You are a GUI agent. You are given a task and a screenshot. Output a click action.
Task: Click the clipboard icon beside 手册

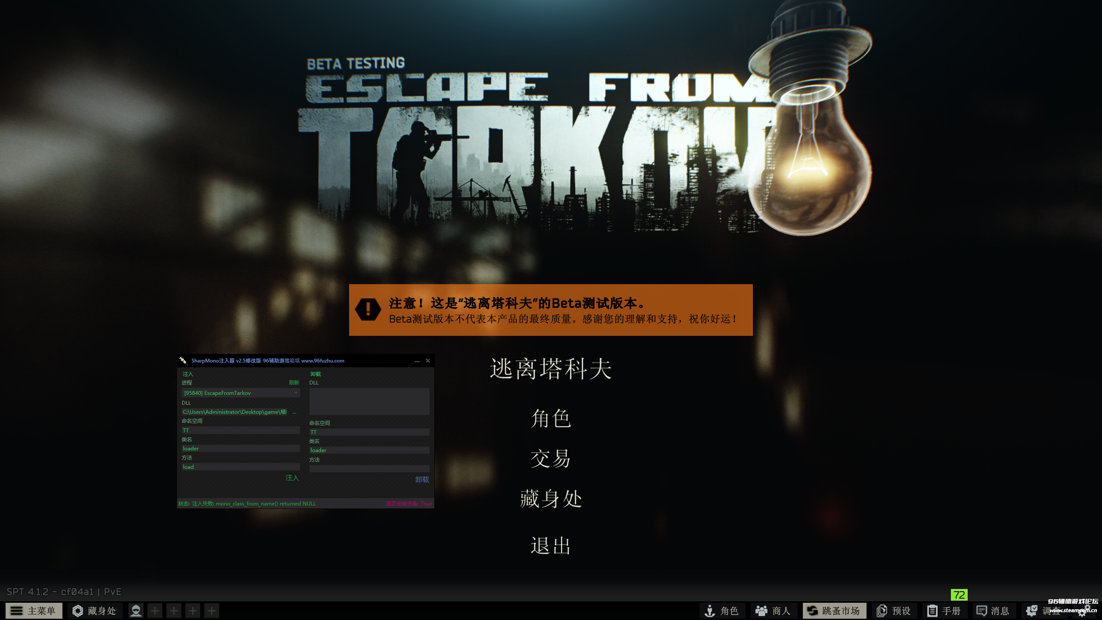tap(932, 611)
